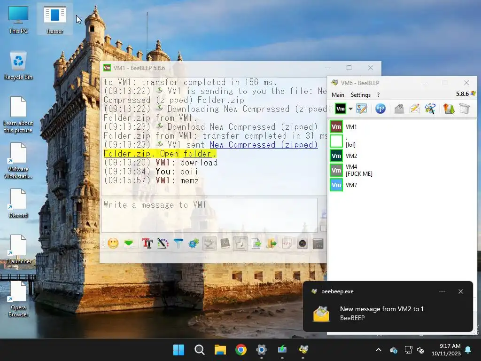481x361 pixels.
Task: Dismiss the beebeep.exe notification
Action: click(461, 291)
